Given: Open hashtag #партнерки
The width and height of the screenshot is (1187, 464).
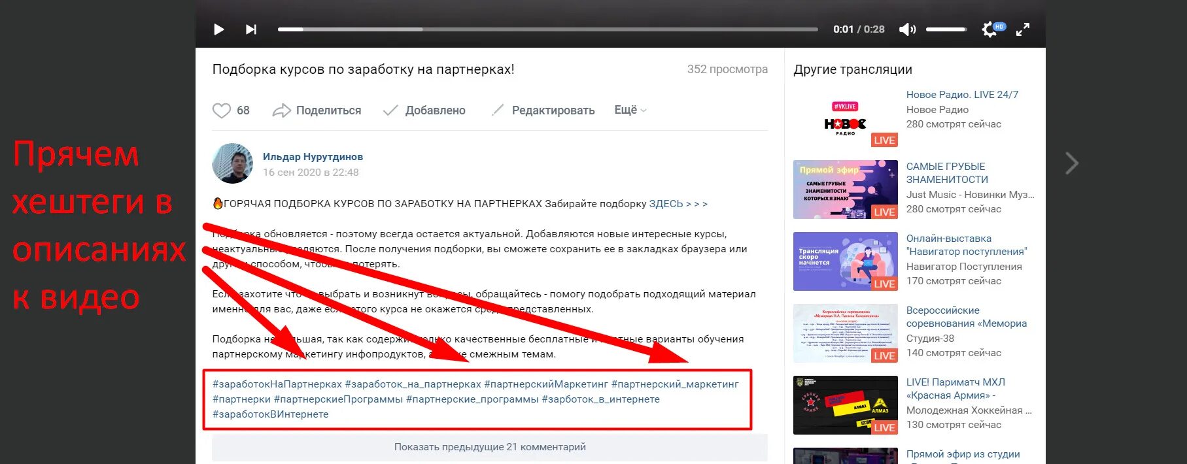Looking at the screenshot, I should click(x=241, y=399).
